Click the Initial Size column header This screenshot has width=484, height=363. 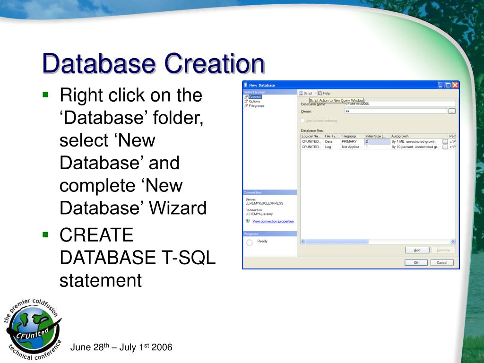pyautogui.click(x=377, y=136)
